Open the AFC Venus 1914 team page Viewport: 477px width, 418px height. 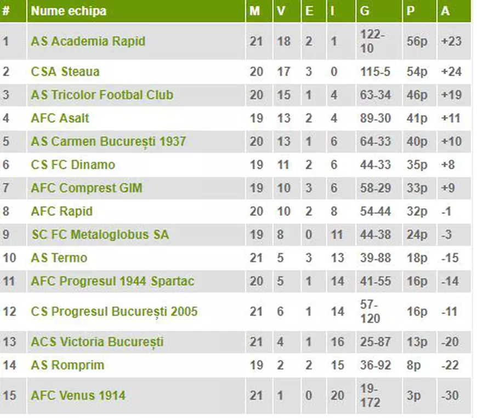[x=78, y=395]
